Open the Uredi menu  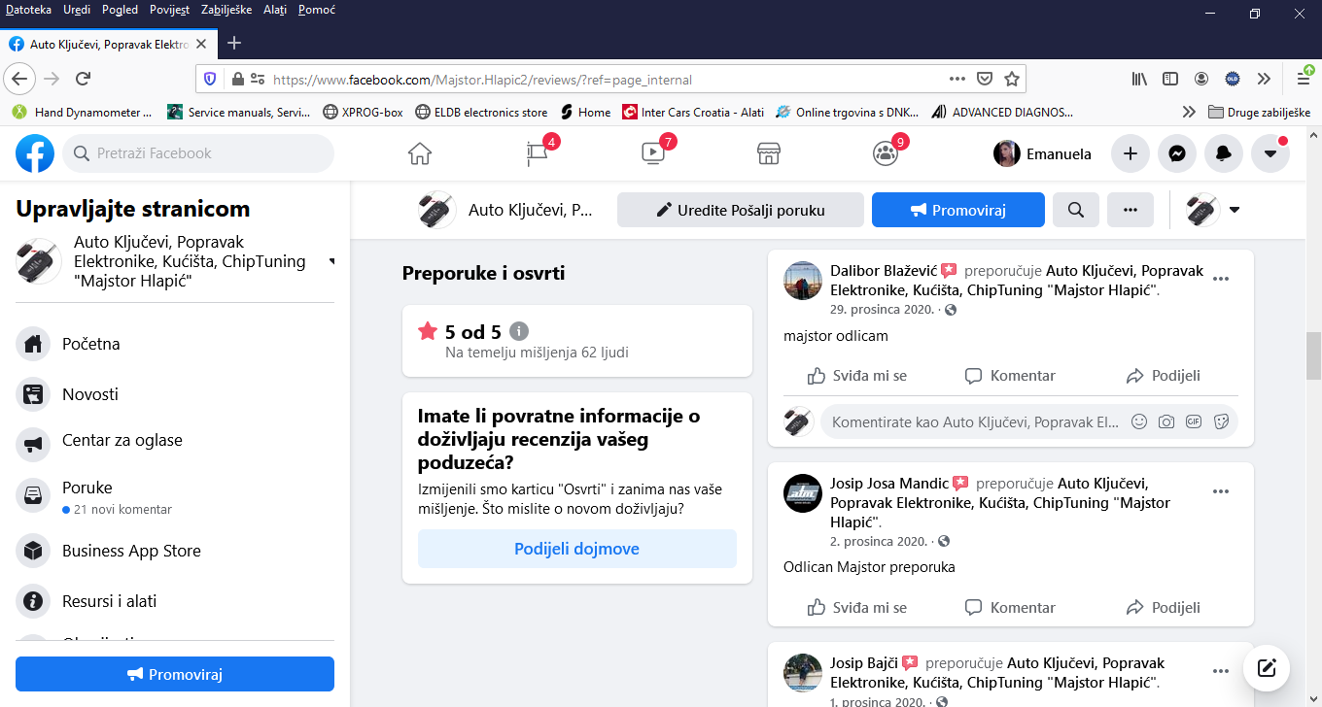77,9
